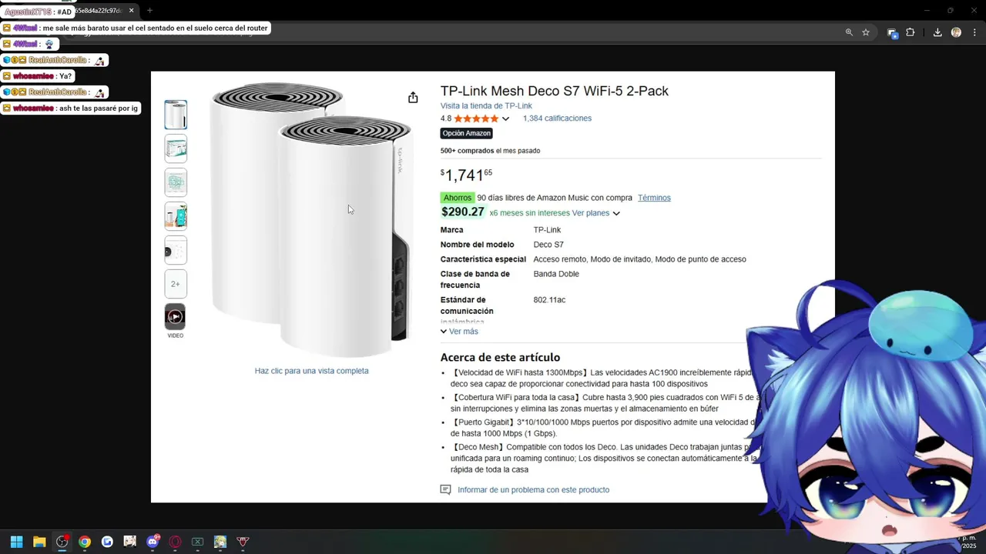
Task: Expand the 4.8 star rating dropdown chevron
Action: [505, 118]
